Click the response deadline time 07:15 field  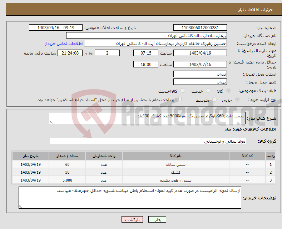146,53
